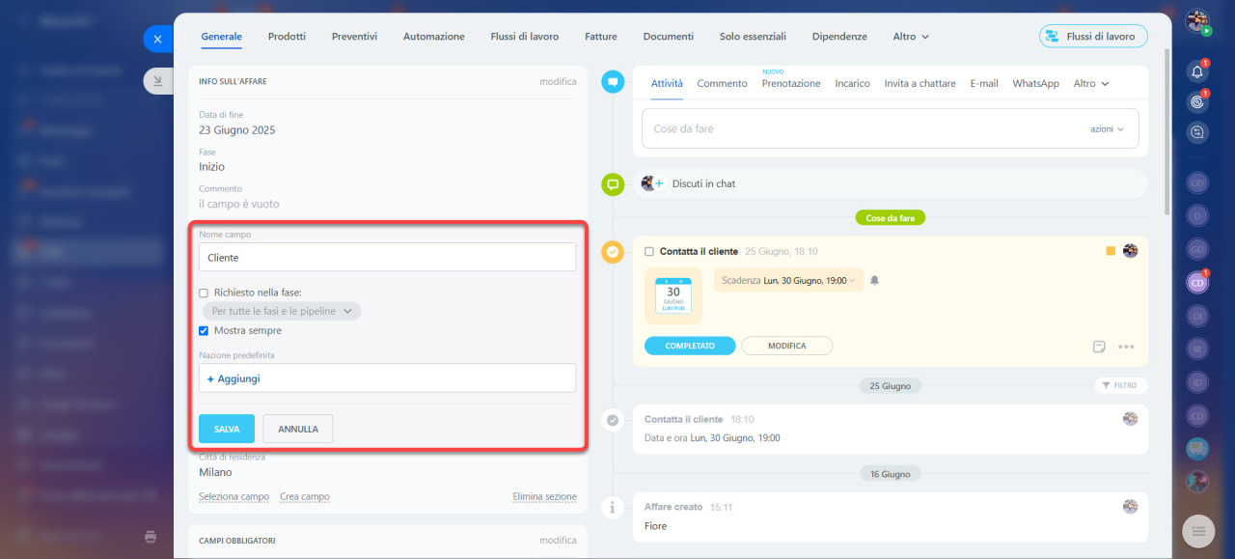Expand the Altro dropdown in the activity tabs
Viewport: 1235px width, 559px height.
pyautogui.click(x=1091, y=84)
